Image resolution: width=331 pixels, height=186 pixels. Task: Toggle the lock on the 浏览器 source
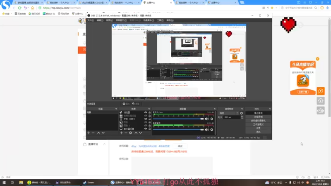(149, 112)
